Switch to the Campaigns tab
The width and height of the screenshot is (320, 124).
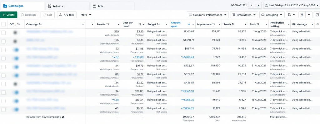click(x=22, y=6)
